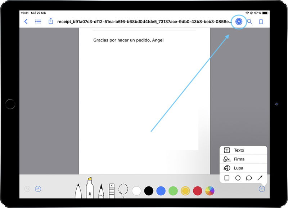Screen dimensions: 288x208
Task: Insert a speech bubble shape
Action: 249,177
